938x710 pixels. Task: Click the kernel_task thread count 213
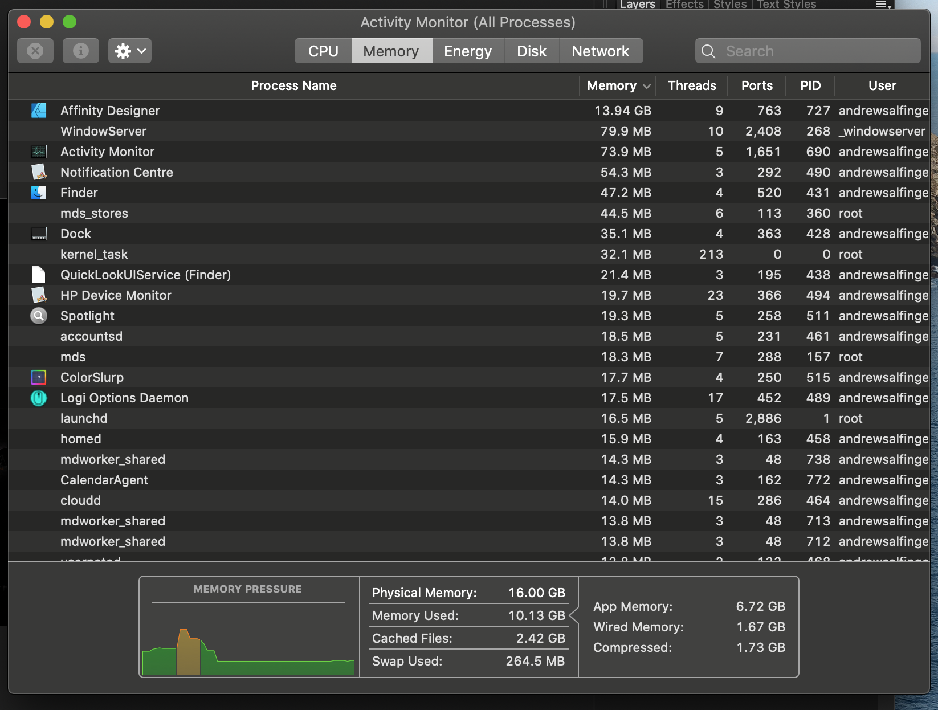point(711,254)
